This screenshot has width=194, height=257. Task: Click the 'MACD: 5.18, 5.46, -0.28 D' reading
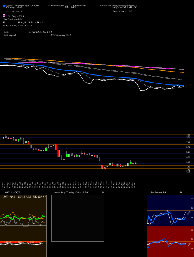18,26
